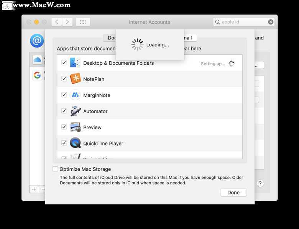
Task: Uncheck the MarginNote checkbox
Action: click(64, 95)
